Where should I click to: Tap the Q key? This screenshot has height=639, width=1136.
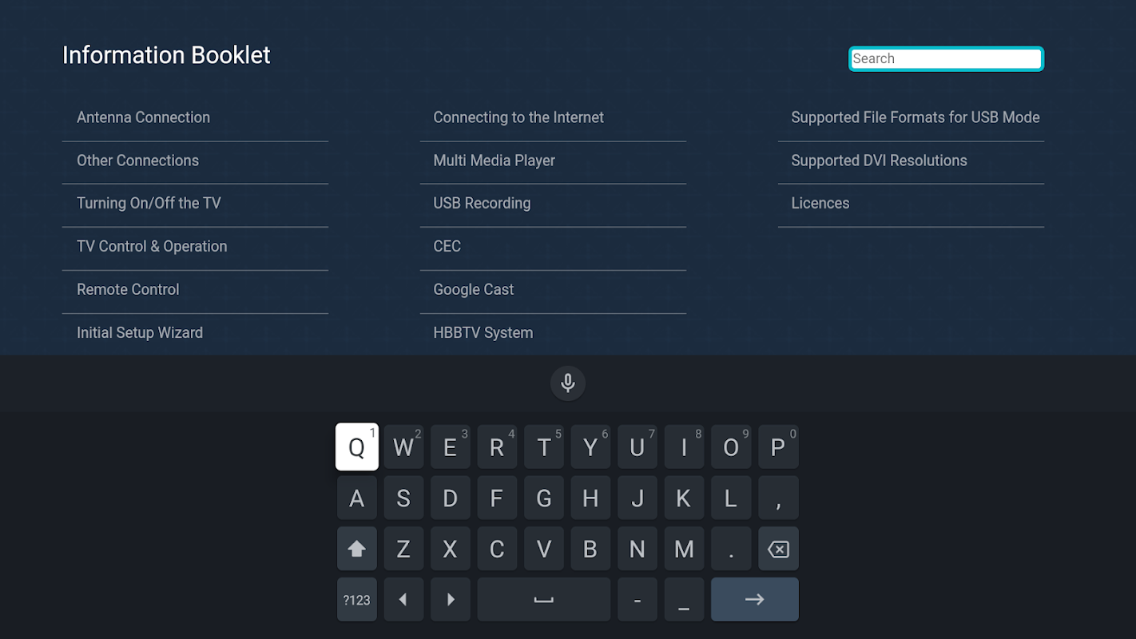pyautogui.click(x=357, y=447)
